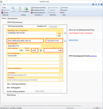Image resolution: width=103 pixels, height=109 pixels.
Task: Switch to Zahlungsrhythmus tab
Action: pos(12,18)
